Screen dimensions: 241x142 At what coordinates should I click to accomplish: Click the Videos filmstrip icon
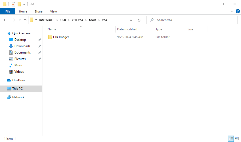click(x=11, y=72)
